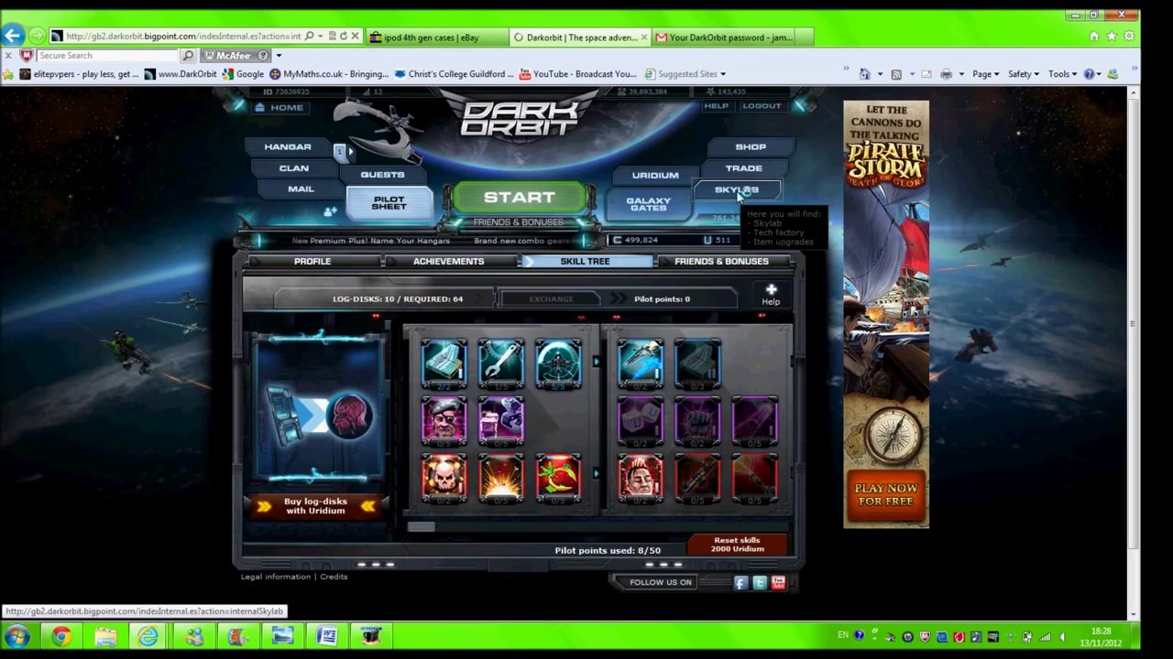Select the purple fist skill icon
Viewport: 1173px width, 659px height.
(697, 421)
